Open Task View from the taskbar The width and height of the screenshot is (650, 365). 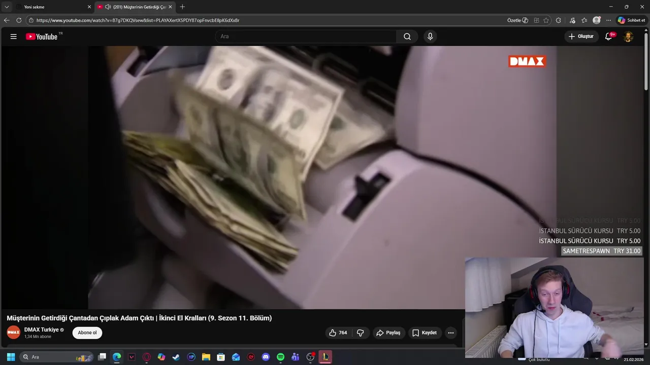pos(102,357)
